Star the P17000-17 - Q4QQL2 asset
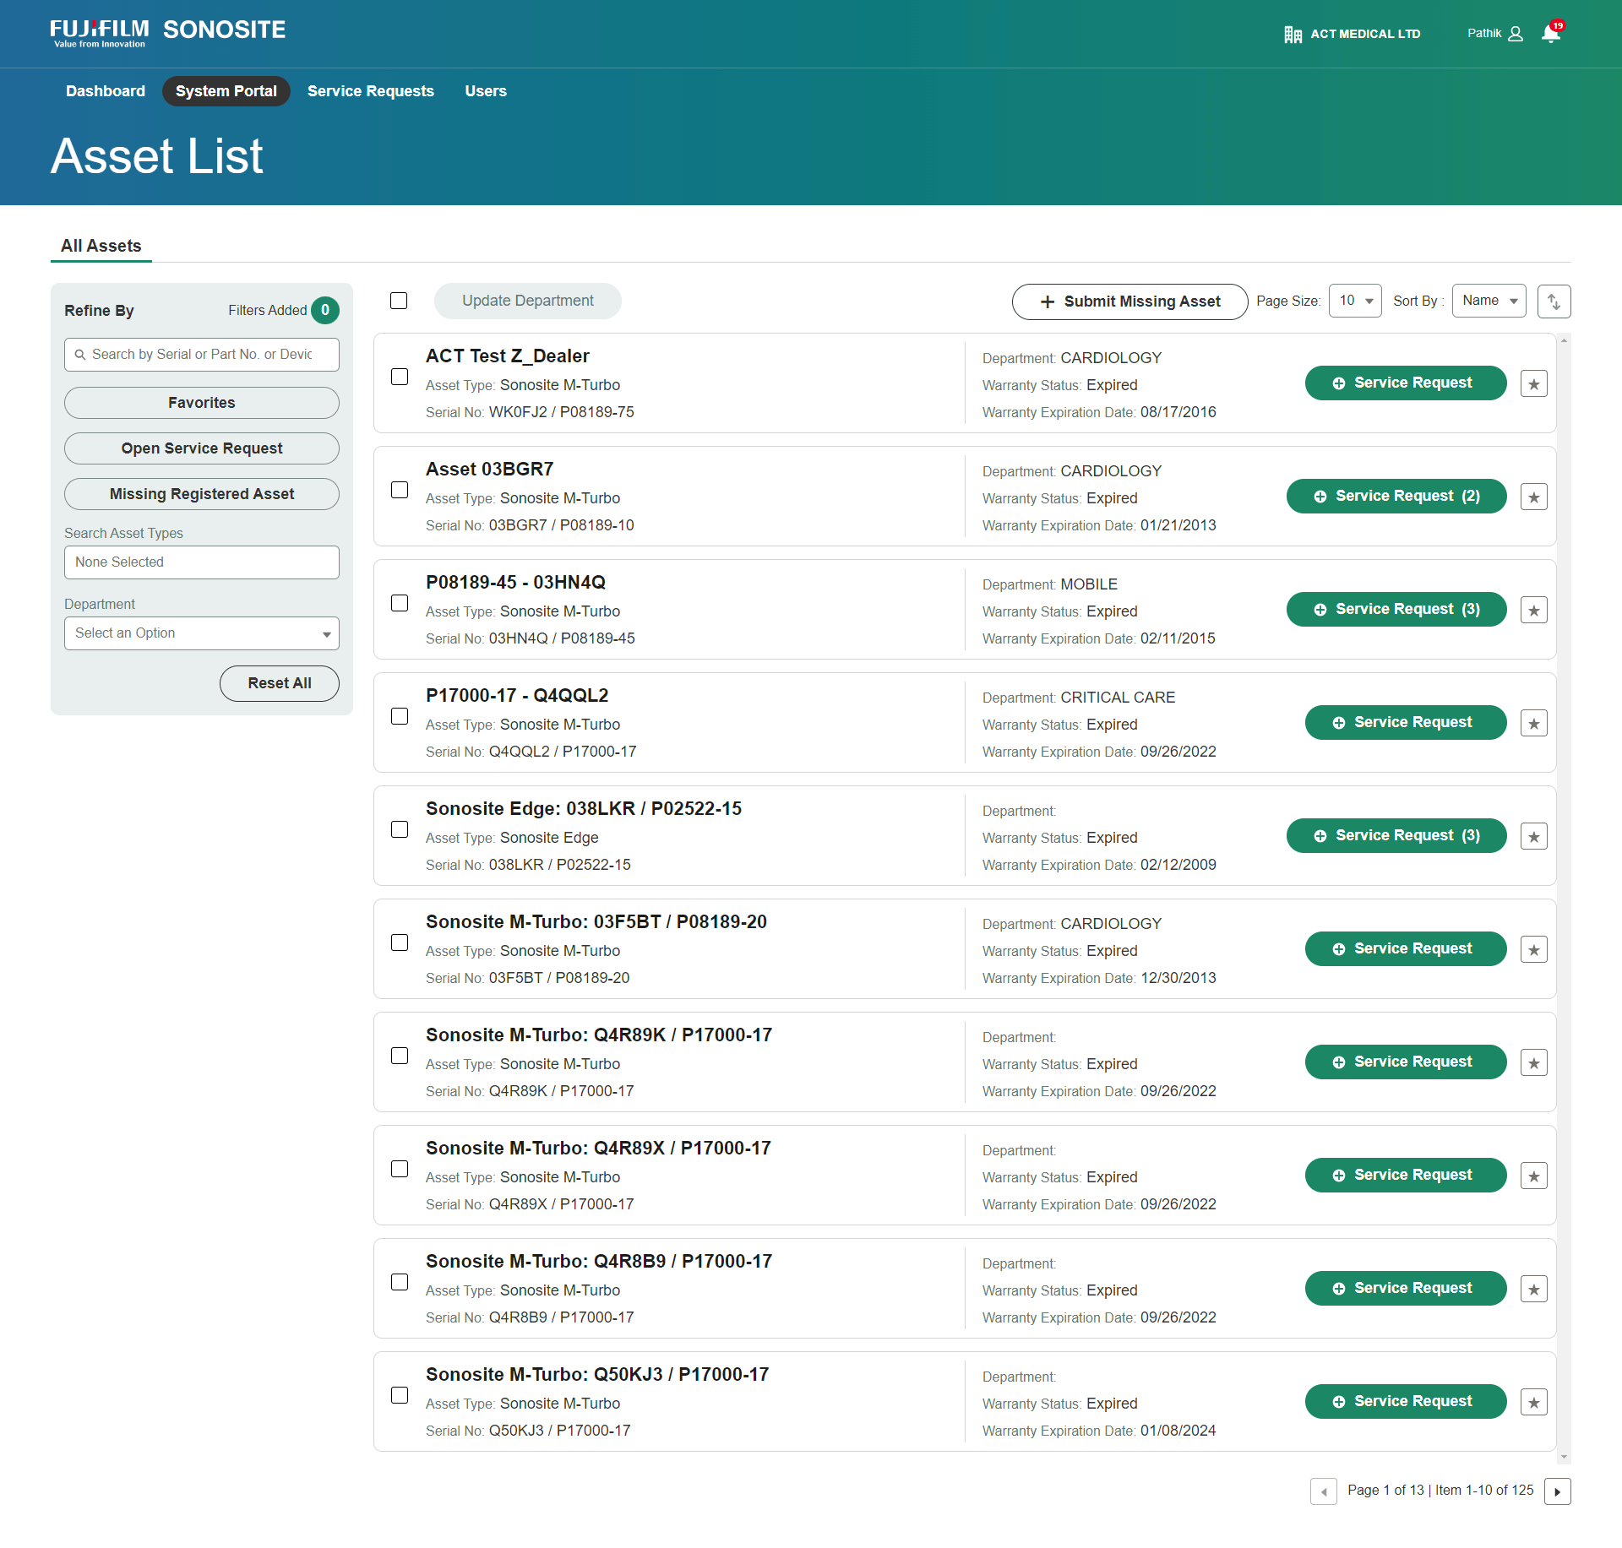 [1534, 724]
